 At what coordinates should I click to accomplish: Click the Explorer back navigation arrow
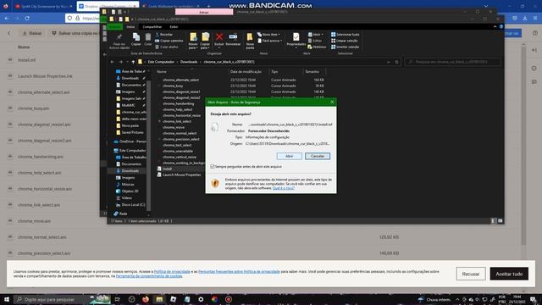click(112, 62)
